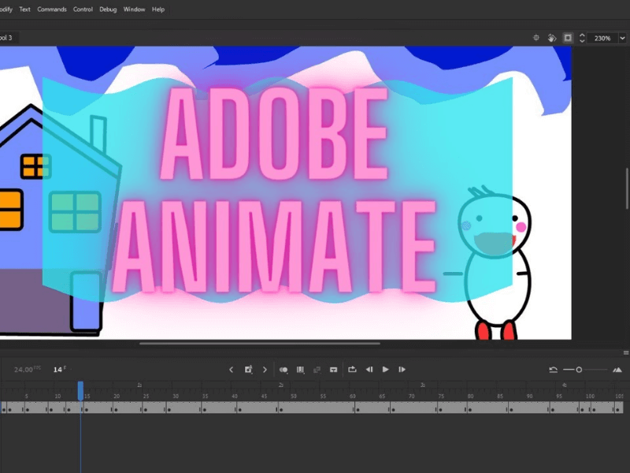This screenshot has height=473, width=630.
Task: Toggle clip content outside stage
Action: (568, 37)
